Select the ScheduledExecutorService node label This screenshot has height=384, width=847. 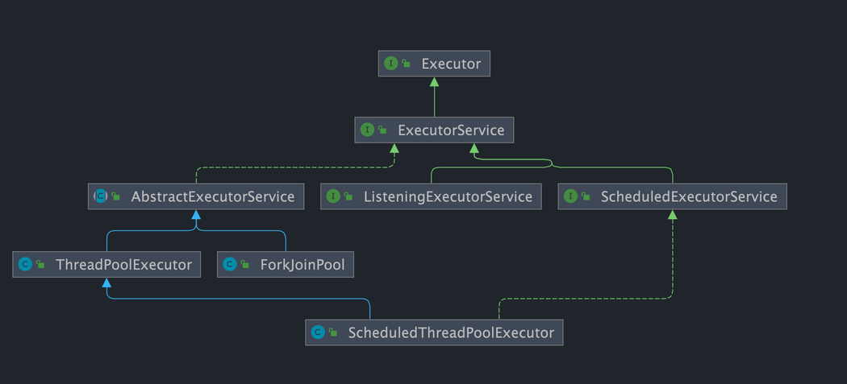click(688, 196)
